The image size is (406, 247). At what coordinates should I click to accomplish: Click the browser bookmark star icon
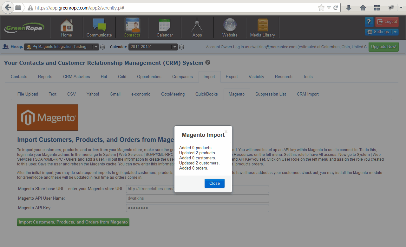[x=321, y=8]
